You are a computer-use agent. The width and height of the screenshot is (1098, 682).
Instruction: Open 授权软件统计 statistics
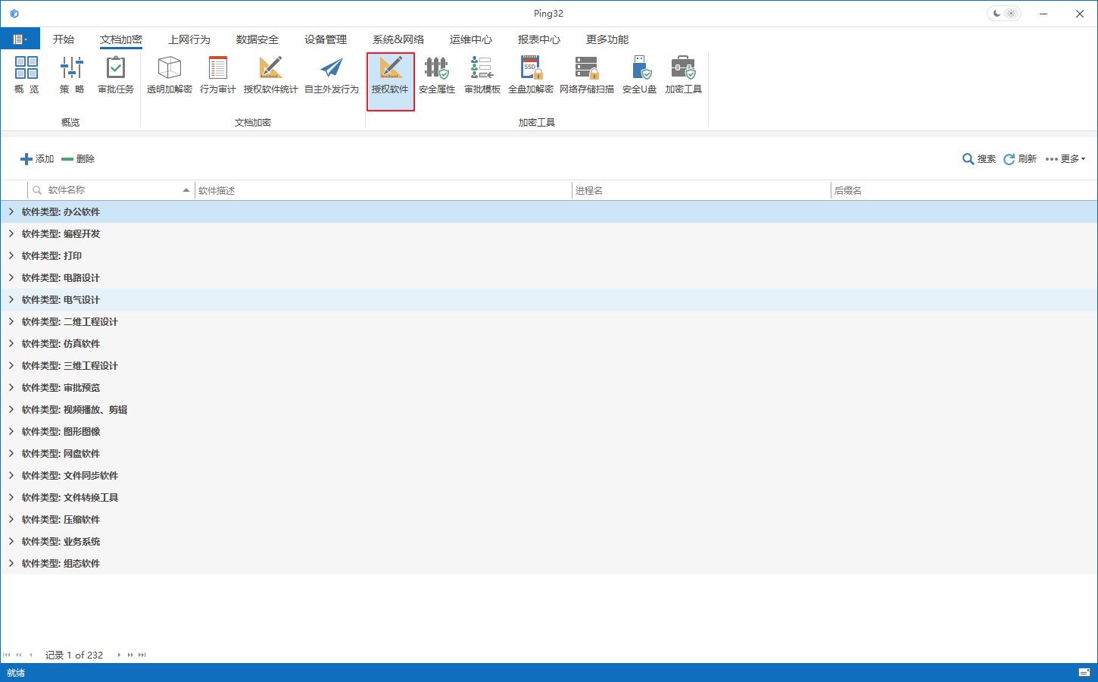271,75
